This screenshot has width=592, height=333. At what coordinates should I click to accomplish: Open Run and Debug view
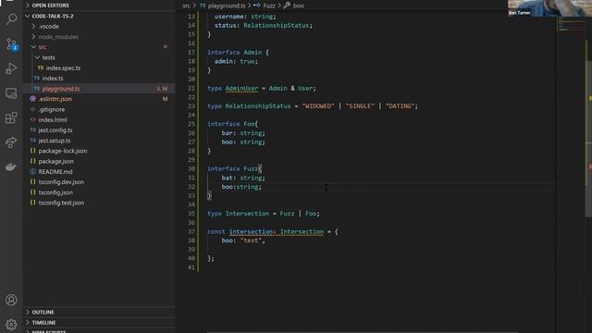point(11,68)
